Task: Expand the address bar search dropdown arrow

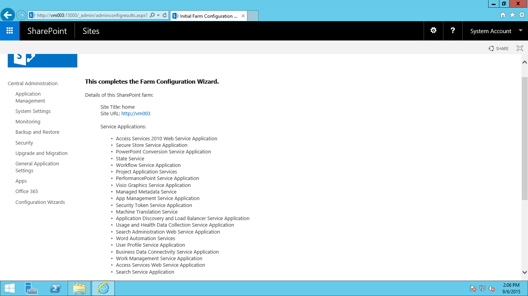Action: 158,15
